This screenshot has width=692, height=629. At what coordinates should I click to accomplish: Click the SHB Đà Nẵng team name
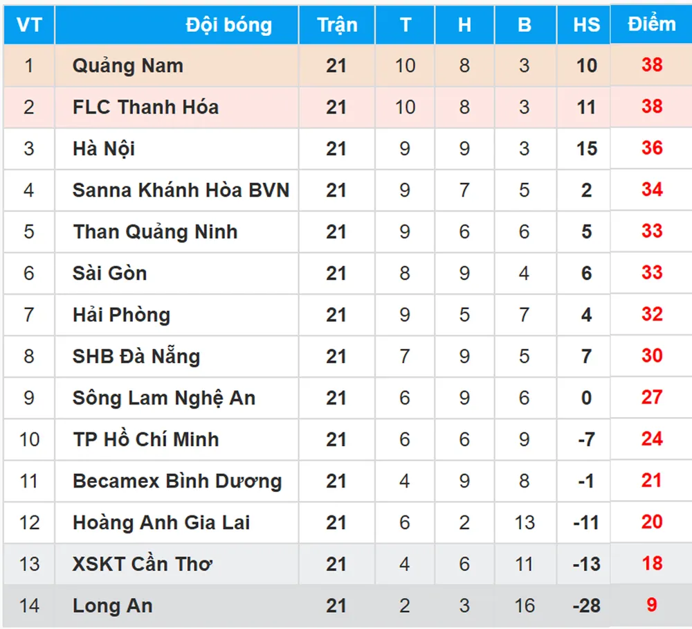(x=136, y=357)
